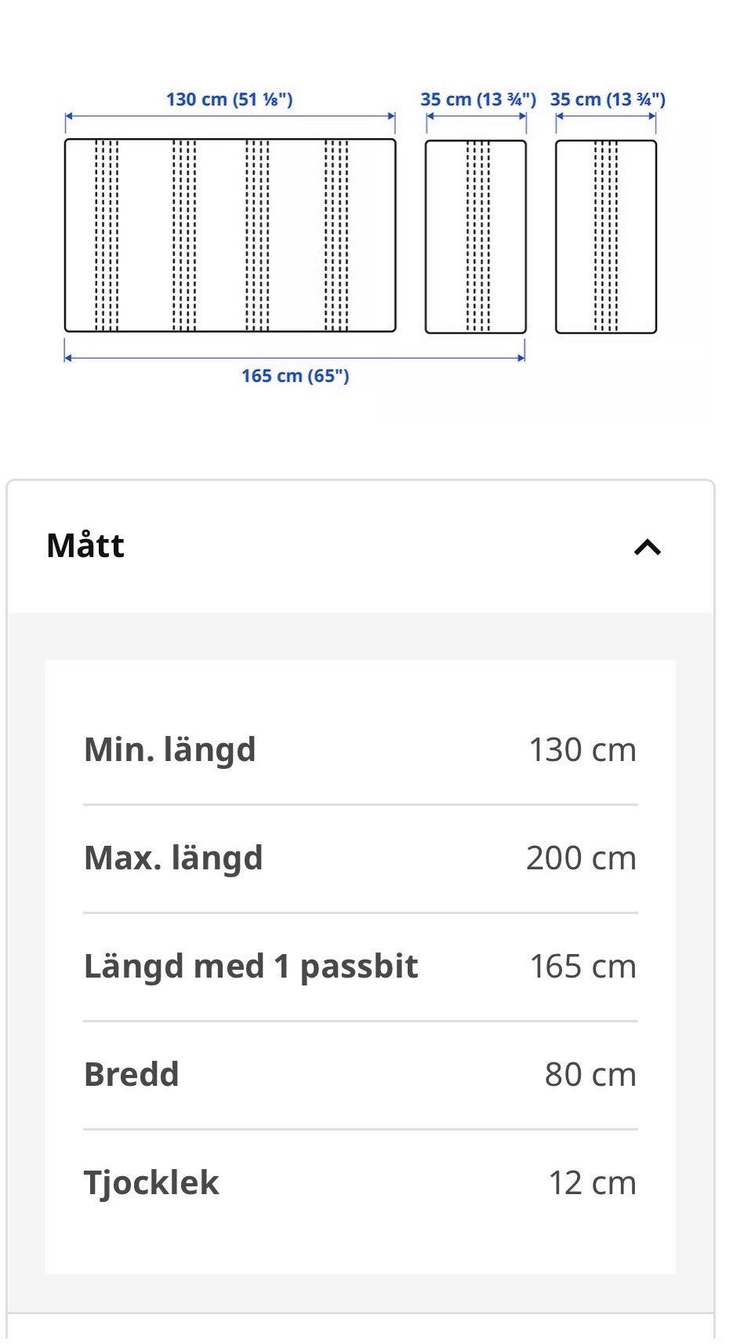Screen dimensions: 733x1344
Task: Select the Max. längd row label
Action: coord(173,858)
